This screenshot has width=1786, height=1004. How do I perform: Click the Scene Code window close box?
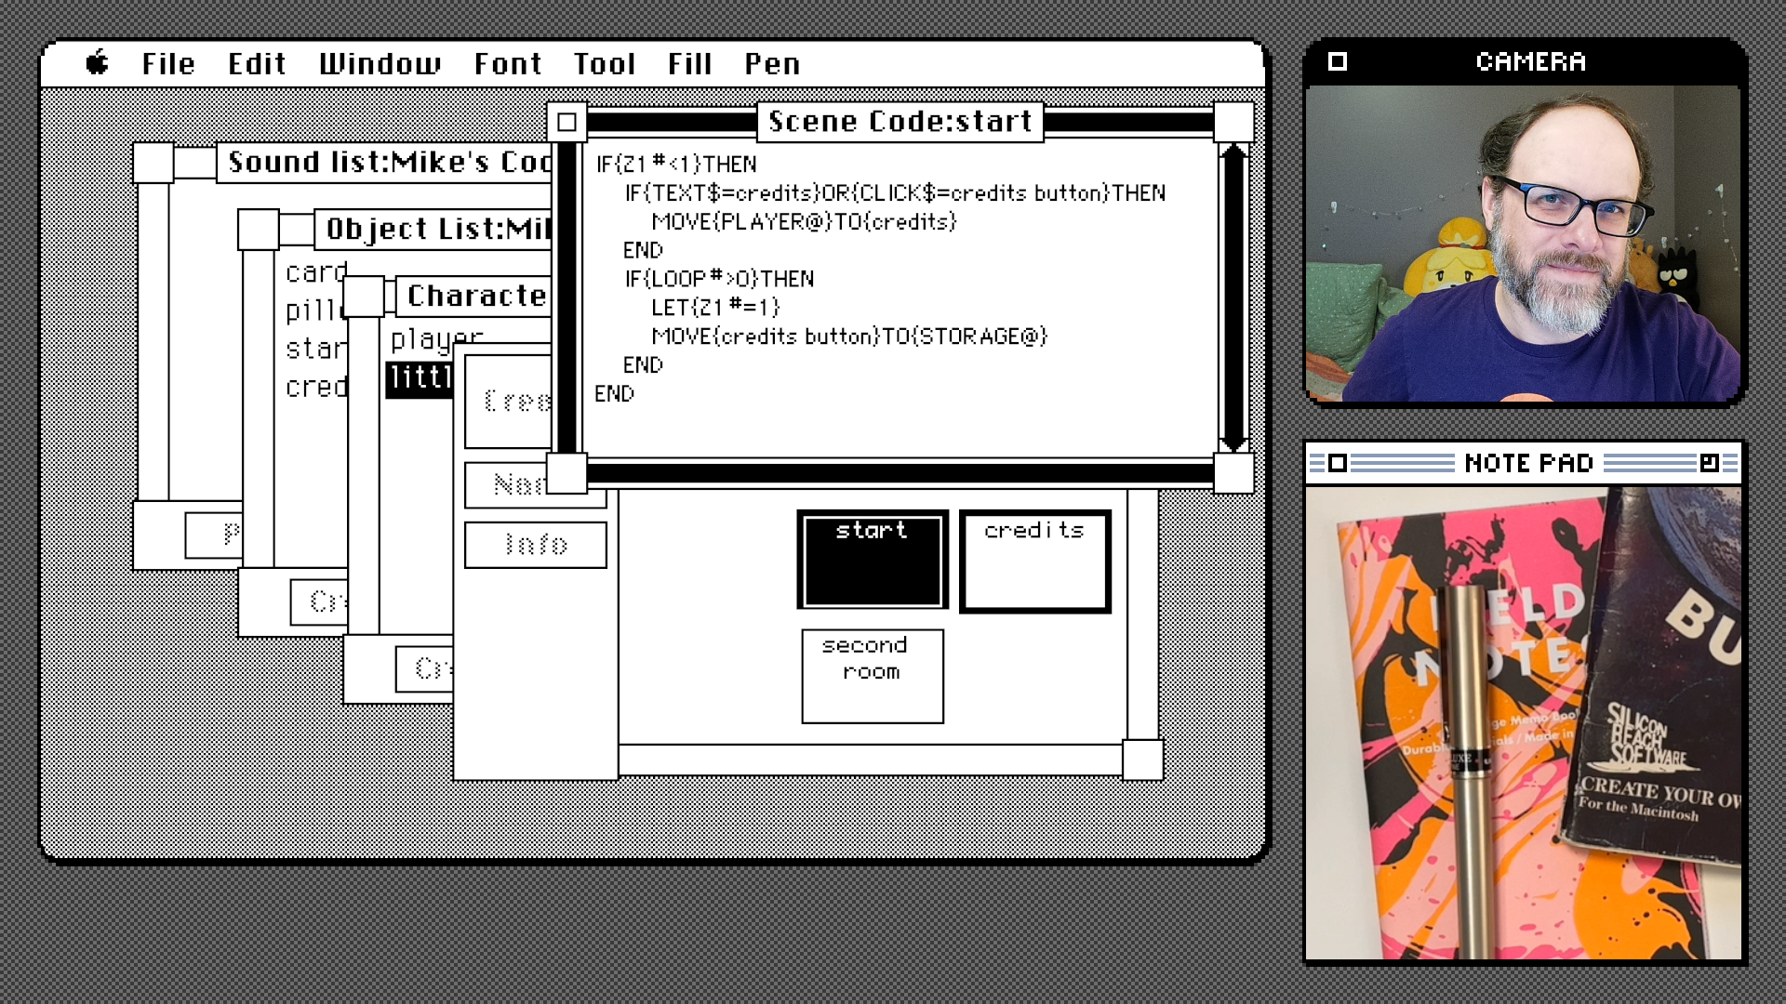[566, 122]
